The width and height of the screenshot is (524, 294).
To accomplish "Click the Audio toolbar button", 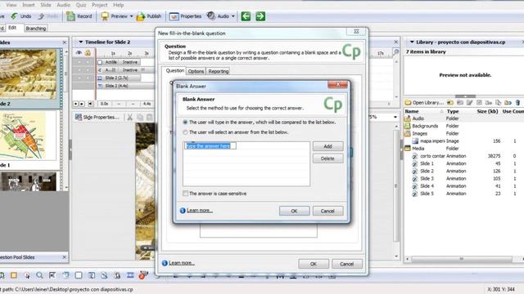I will point(219,16).
